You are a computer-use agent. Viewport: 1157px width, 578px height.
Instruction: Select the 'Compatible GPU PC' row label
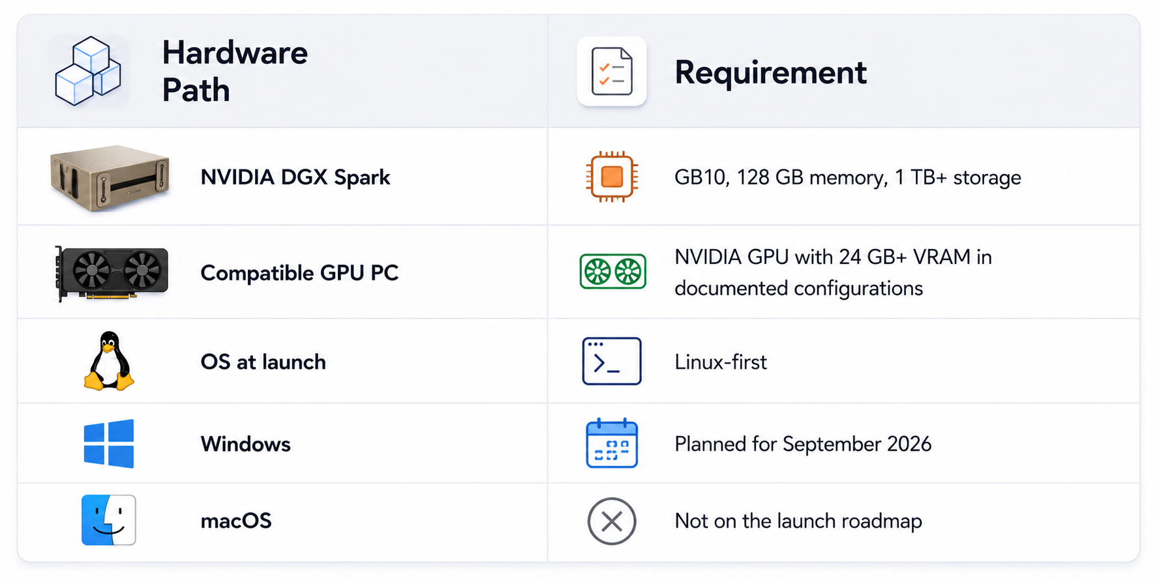click(299, 273)
